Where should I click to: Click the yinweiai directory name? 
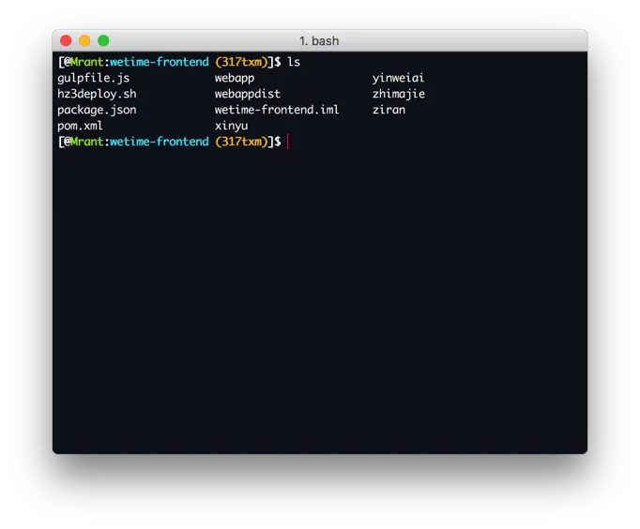399,78
